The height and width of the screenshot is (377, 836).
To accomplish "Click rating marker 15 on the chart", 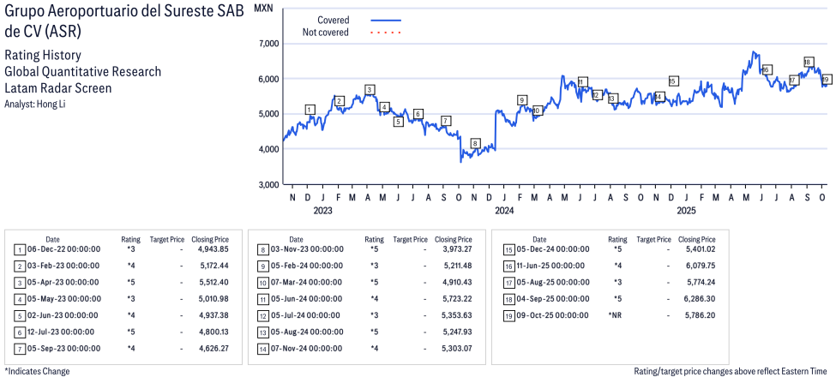I will click(x=673, y=81).
